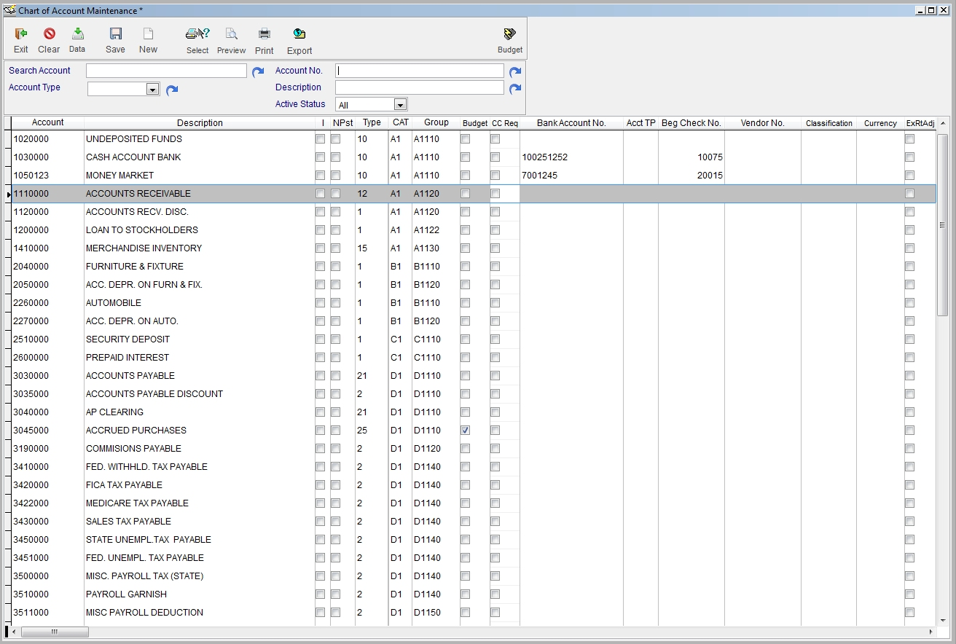Uncheck Budget checkbox for ACCRUED PURCHASES
The width and height of the screenshot is (956, 644).
click(x=465, y=431)
